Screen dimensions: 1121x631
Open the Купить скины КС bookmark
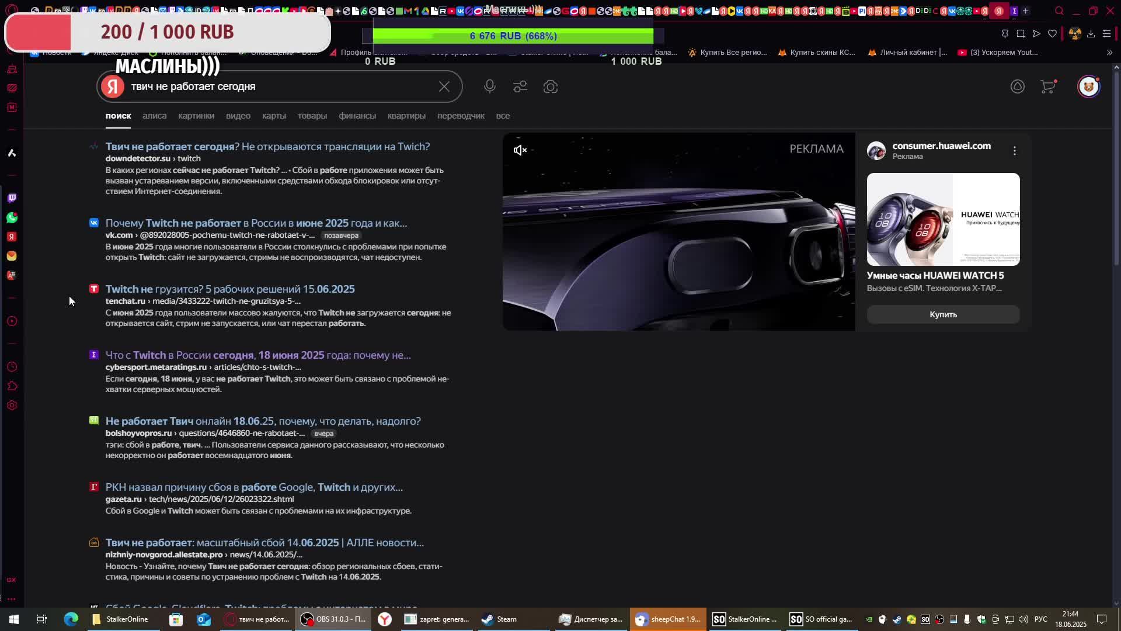[816, 53]
